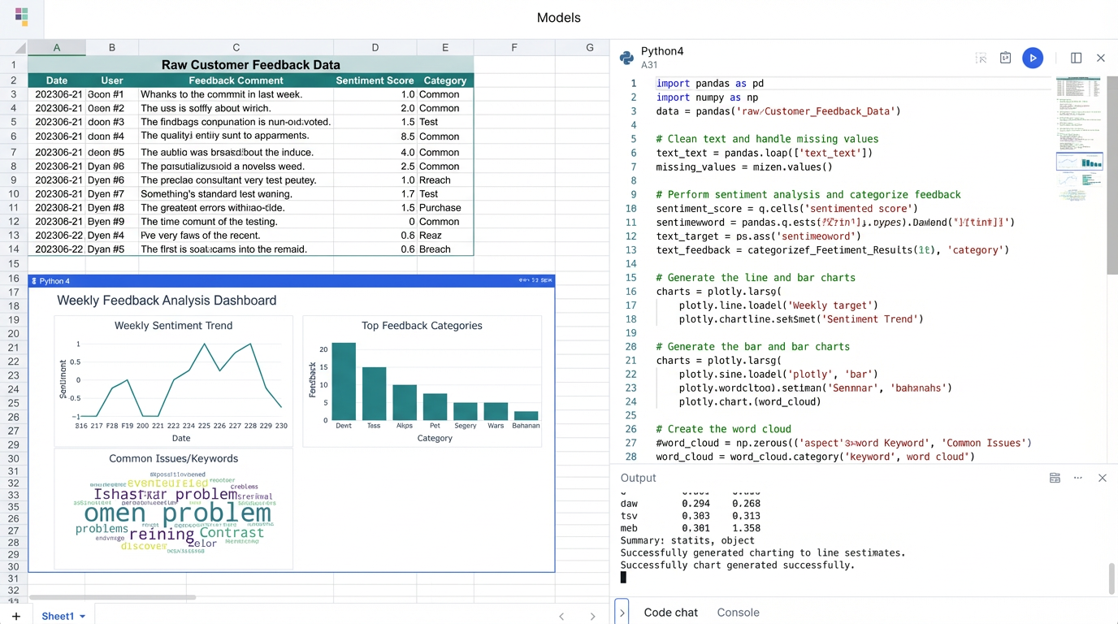Click the Python 4 chart output title bar

click(x=291, y=281)
